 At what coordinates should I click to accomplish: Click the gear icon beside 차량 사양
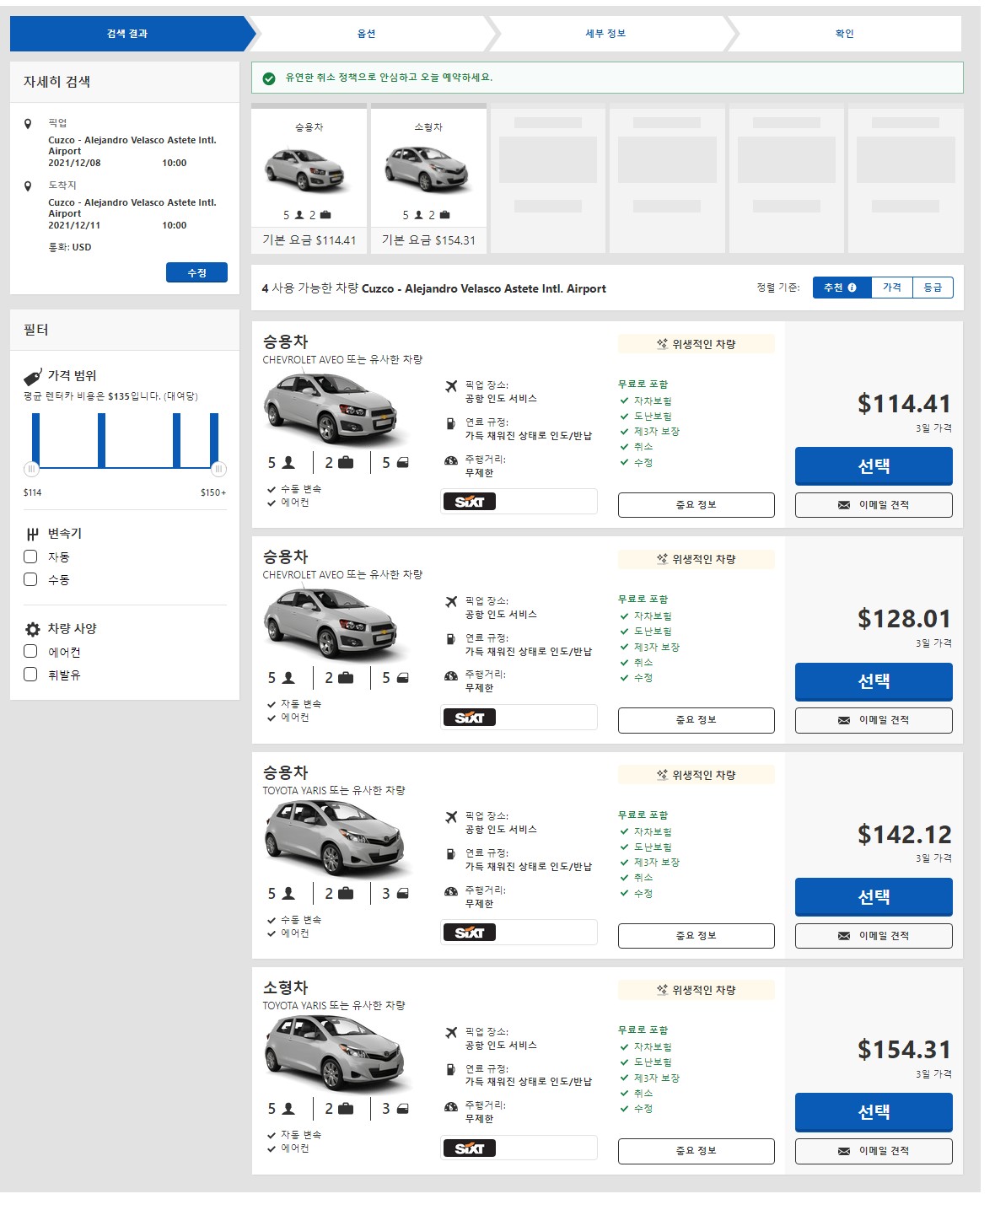point(33,629)
